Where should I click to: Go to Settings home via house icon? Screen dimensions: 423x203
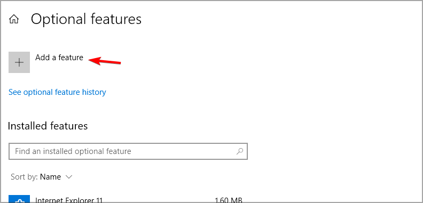14,19
